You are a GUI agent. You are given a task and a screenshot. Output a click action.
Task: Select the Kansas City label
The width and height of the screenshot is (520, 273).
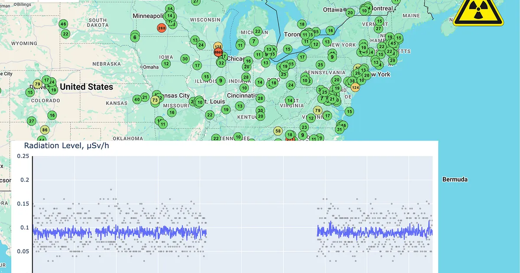(175, 95)
